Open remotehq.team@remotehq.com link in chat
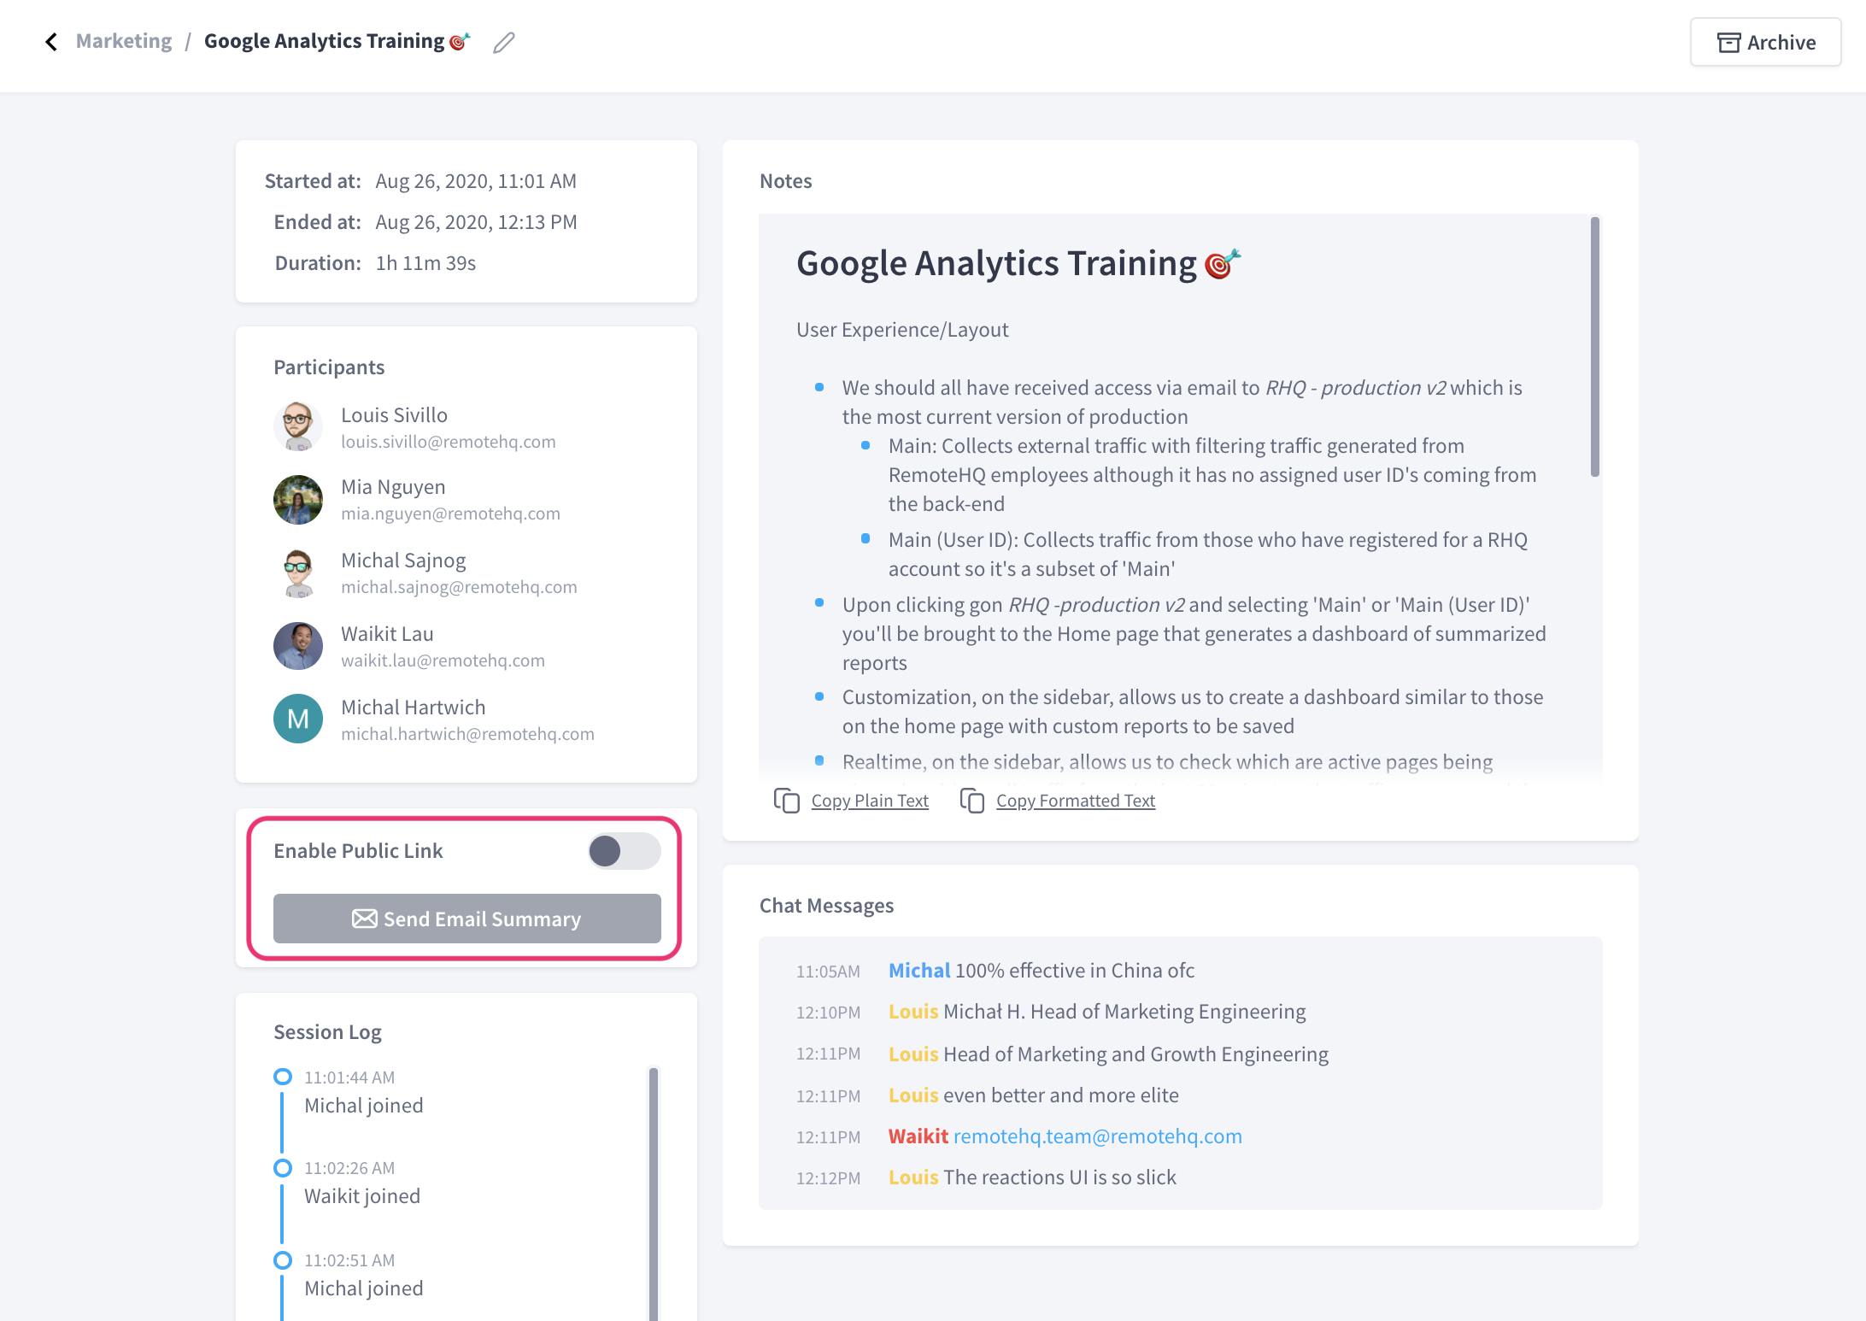The image size is (1866, 1321). pyautogui.click(x=1098, y=1136)
